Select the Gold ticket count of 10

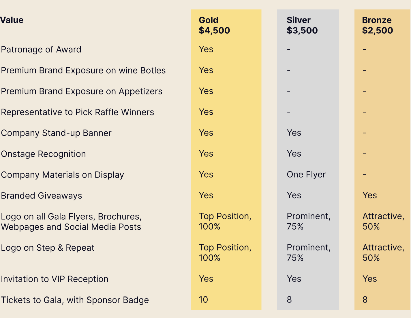[x=203, y=300]
